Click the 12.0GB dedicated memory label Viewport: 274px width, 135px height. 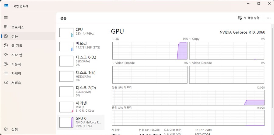[x=261, y=87]
